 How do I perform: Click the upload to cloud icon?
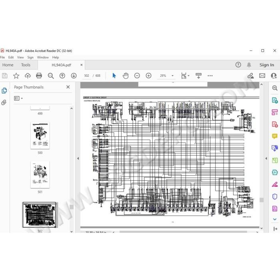click(28, 76)
